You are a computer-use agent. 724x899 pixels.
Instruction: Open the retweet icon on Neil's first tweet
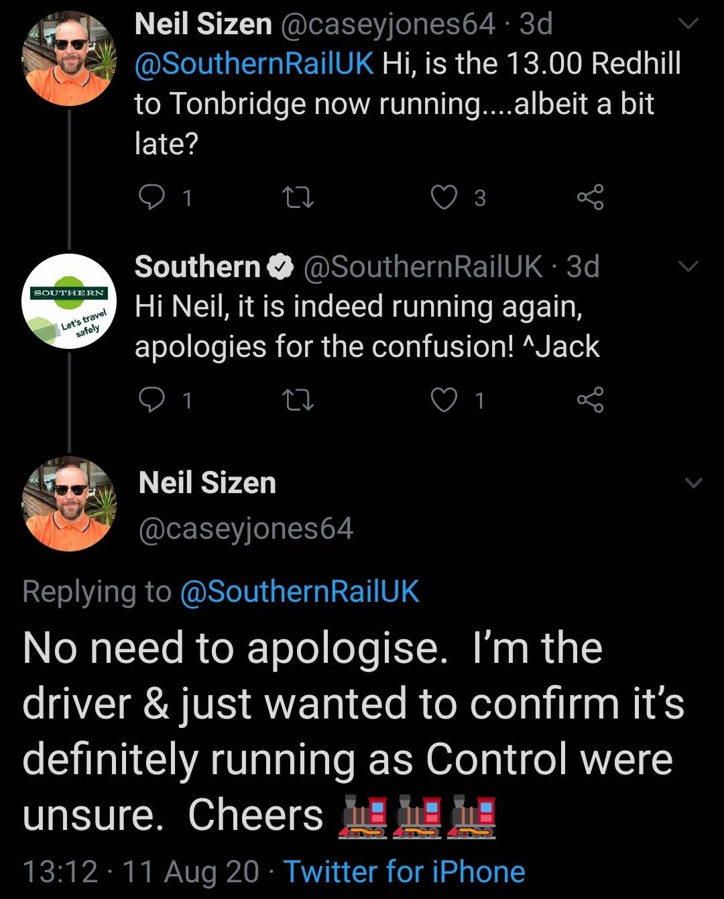300,197
